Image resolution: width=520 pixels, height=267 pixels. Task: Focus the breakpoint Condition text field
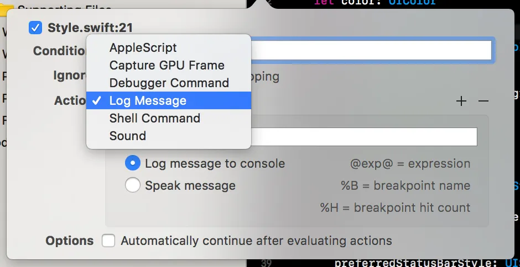click(x=371, y=50)
